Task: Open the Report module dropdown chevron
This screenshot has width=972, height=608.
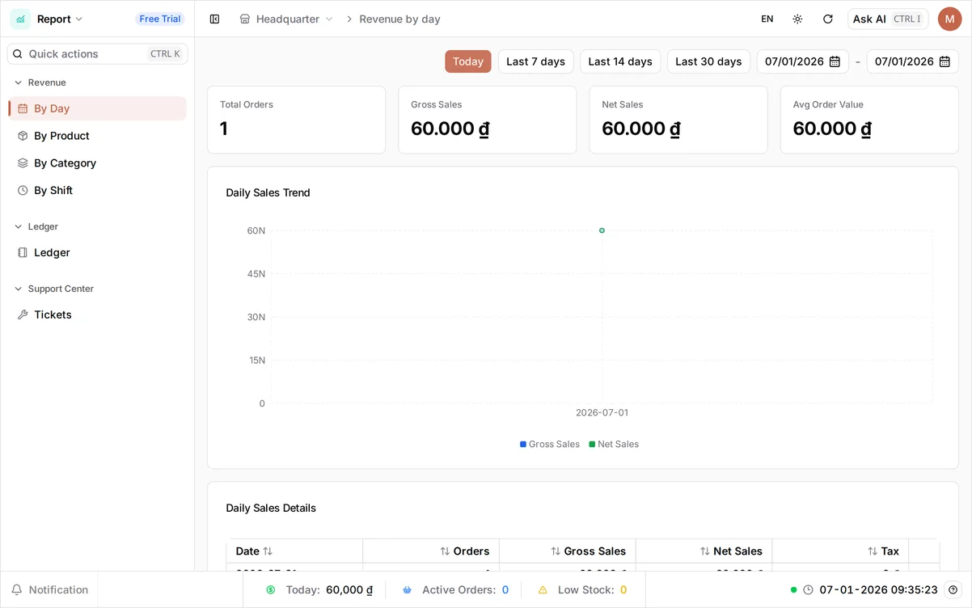Action: (x=79, y=19)
